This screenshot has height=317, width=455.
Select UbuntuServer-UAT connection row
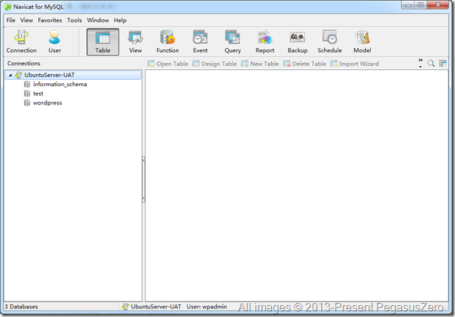pyautogui.click(x=73, y=75)
